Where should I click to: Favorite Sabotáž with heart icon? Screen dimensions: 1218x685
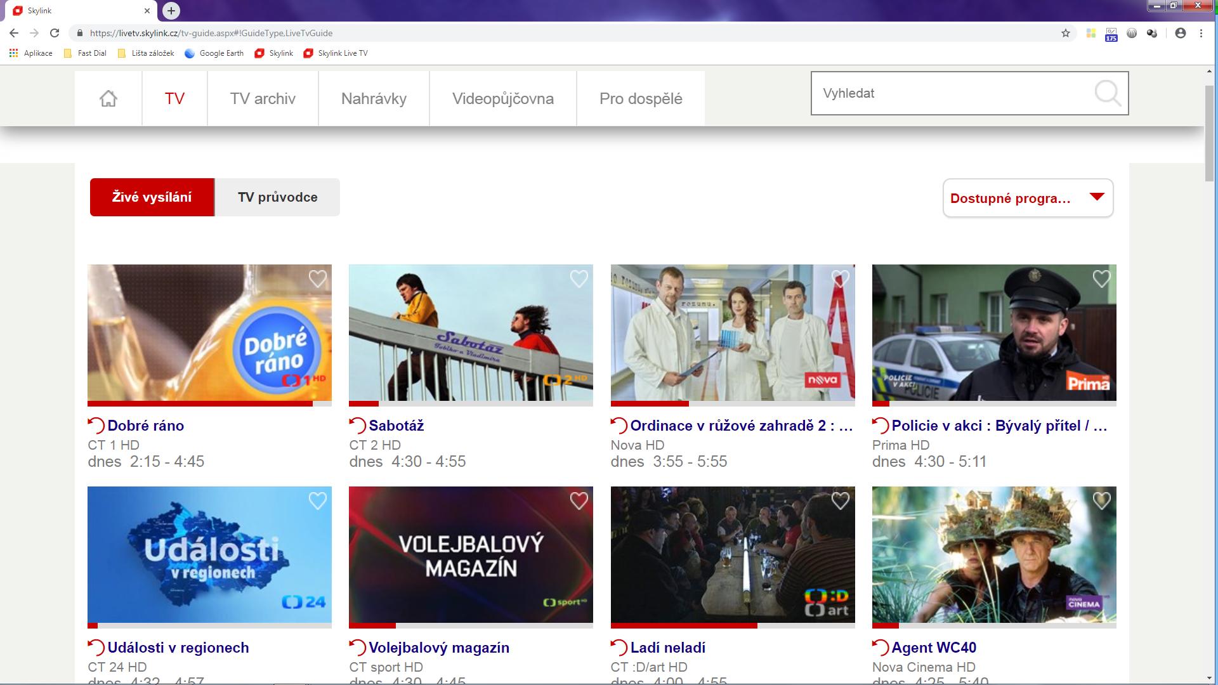tap(579, 278)
